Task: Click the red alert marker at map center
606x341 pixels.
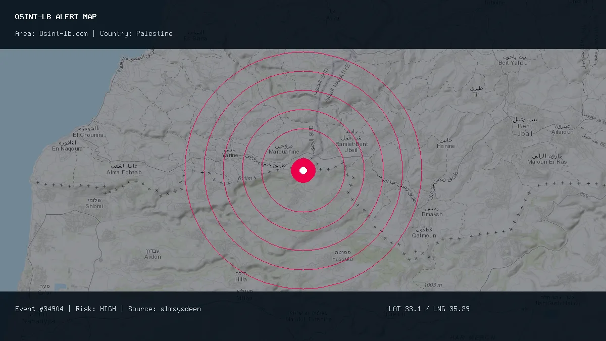Action: [x=303, y=170]
